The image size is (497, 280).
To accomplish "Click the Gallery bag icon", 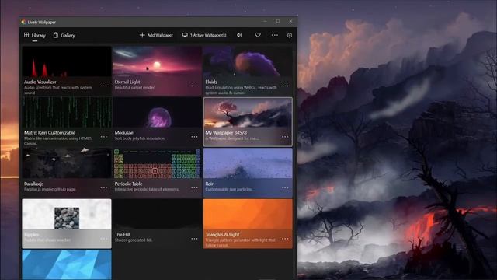I will tap(56, 35).
